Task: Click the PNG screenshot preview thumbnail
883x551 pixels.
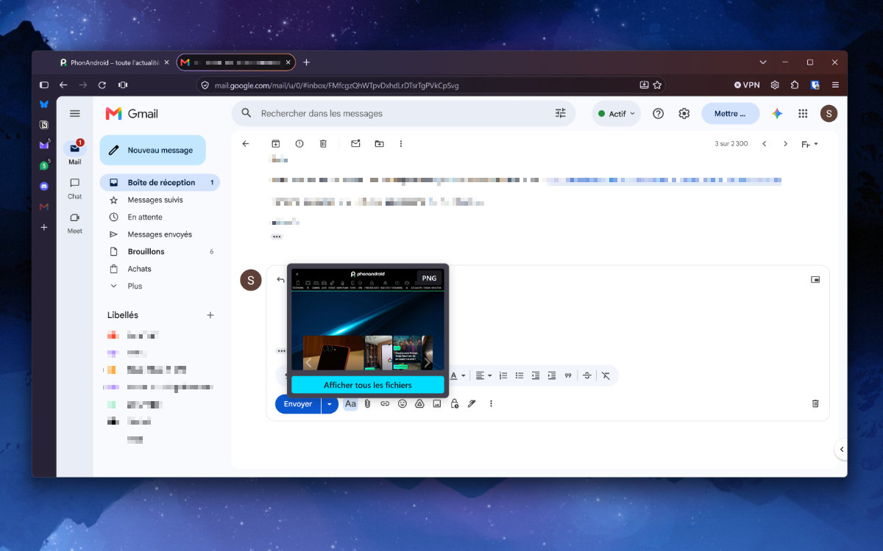Action: [x=368, y=320]
